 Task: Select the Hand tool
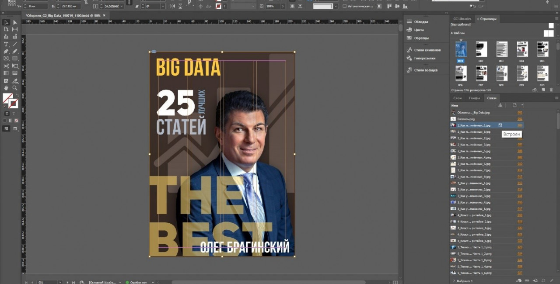point(6,88)
